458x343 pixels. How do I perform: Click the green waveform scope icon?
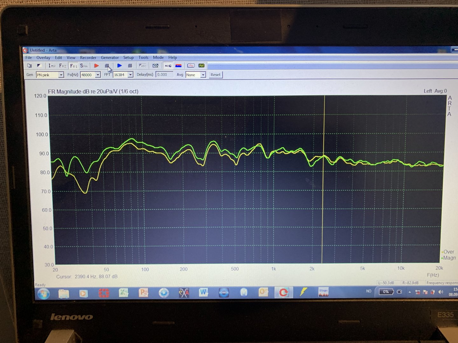pyautogui.click(x=201, y=66)
